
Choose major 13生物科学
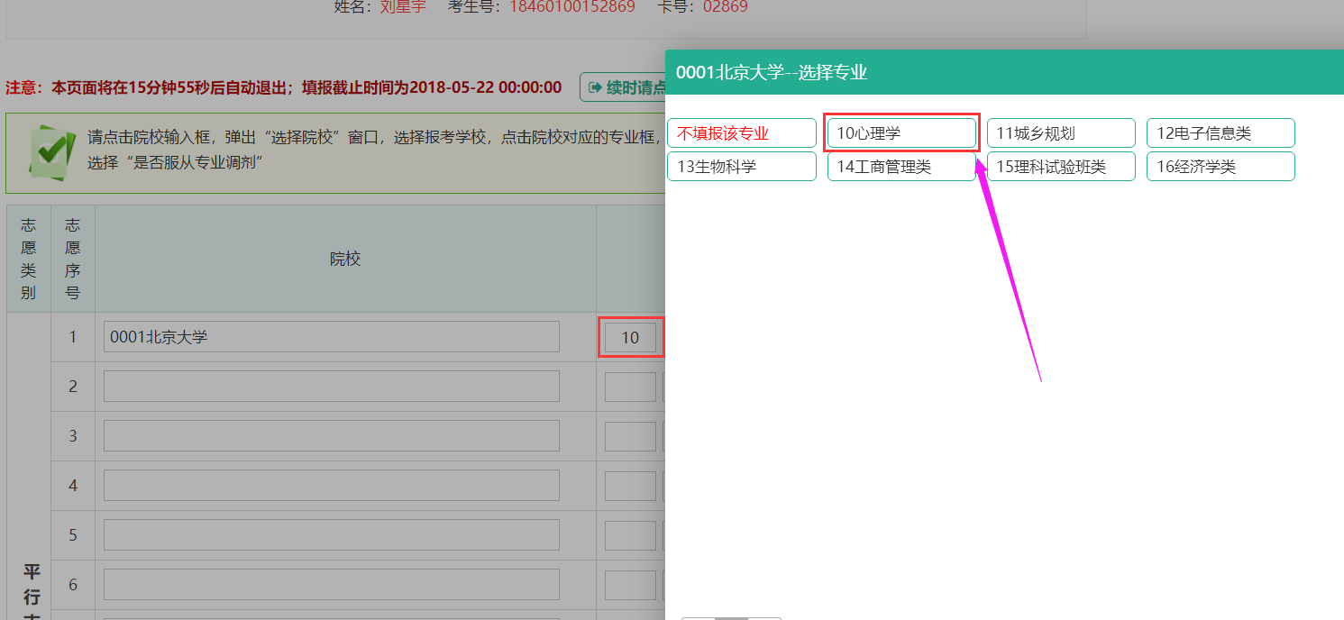tap(741, 167)
